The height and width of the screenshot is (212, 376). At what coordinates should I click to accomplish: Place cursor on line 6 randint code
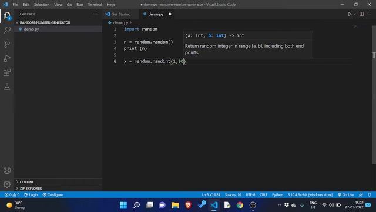pos(155,61)
